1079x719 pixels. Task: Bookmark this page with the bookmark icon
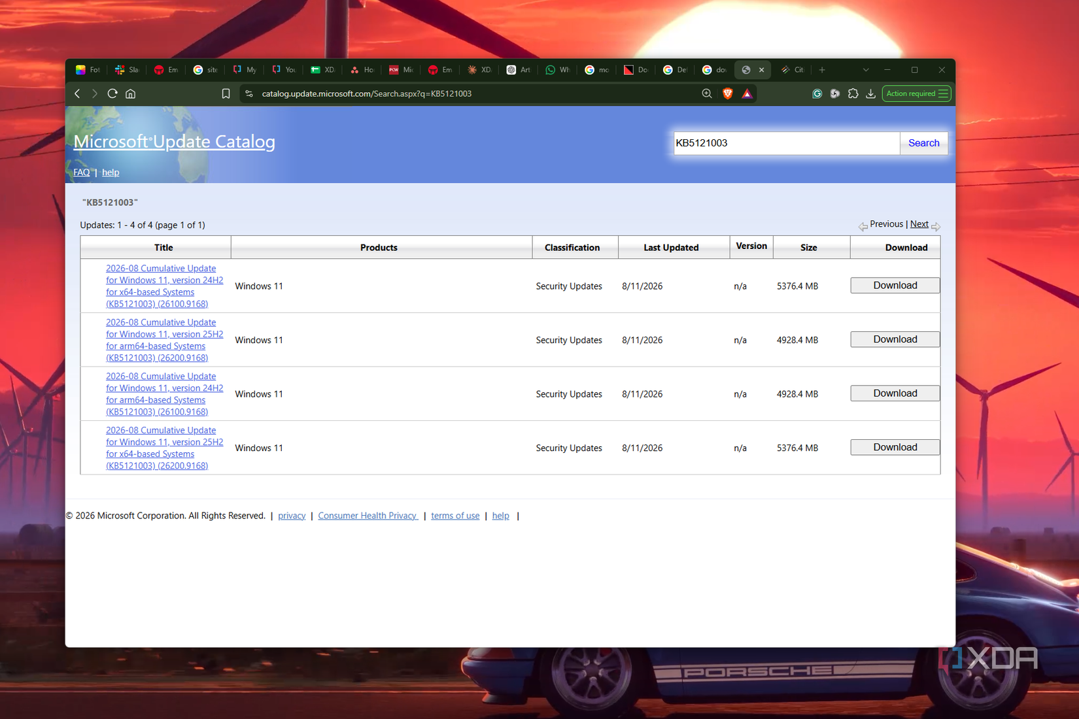(x=226, y=93)
